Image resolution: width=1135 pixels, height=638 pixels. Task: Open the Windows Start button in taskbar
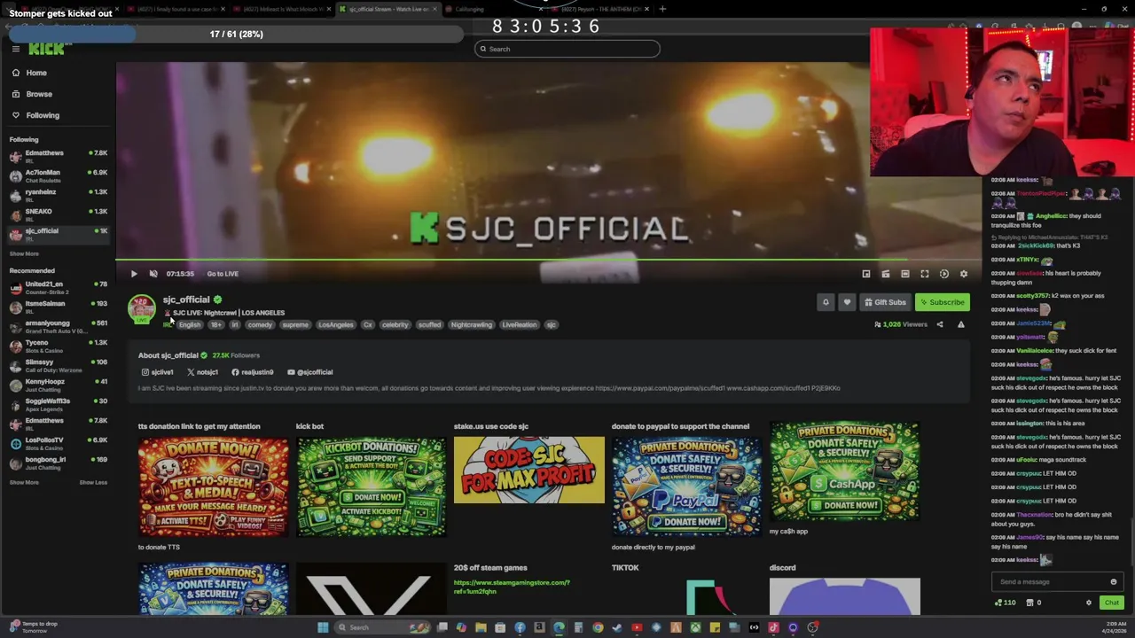tap(323, 627)
